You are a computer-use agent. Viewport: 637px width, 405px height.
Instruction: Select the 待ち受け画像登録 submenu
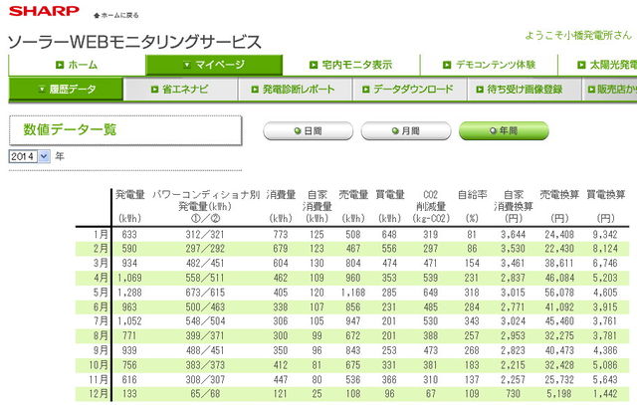(x=524, y=89)
